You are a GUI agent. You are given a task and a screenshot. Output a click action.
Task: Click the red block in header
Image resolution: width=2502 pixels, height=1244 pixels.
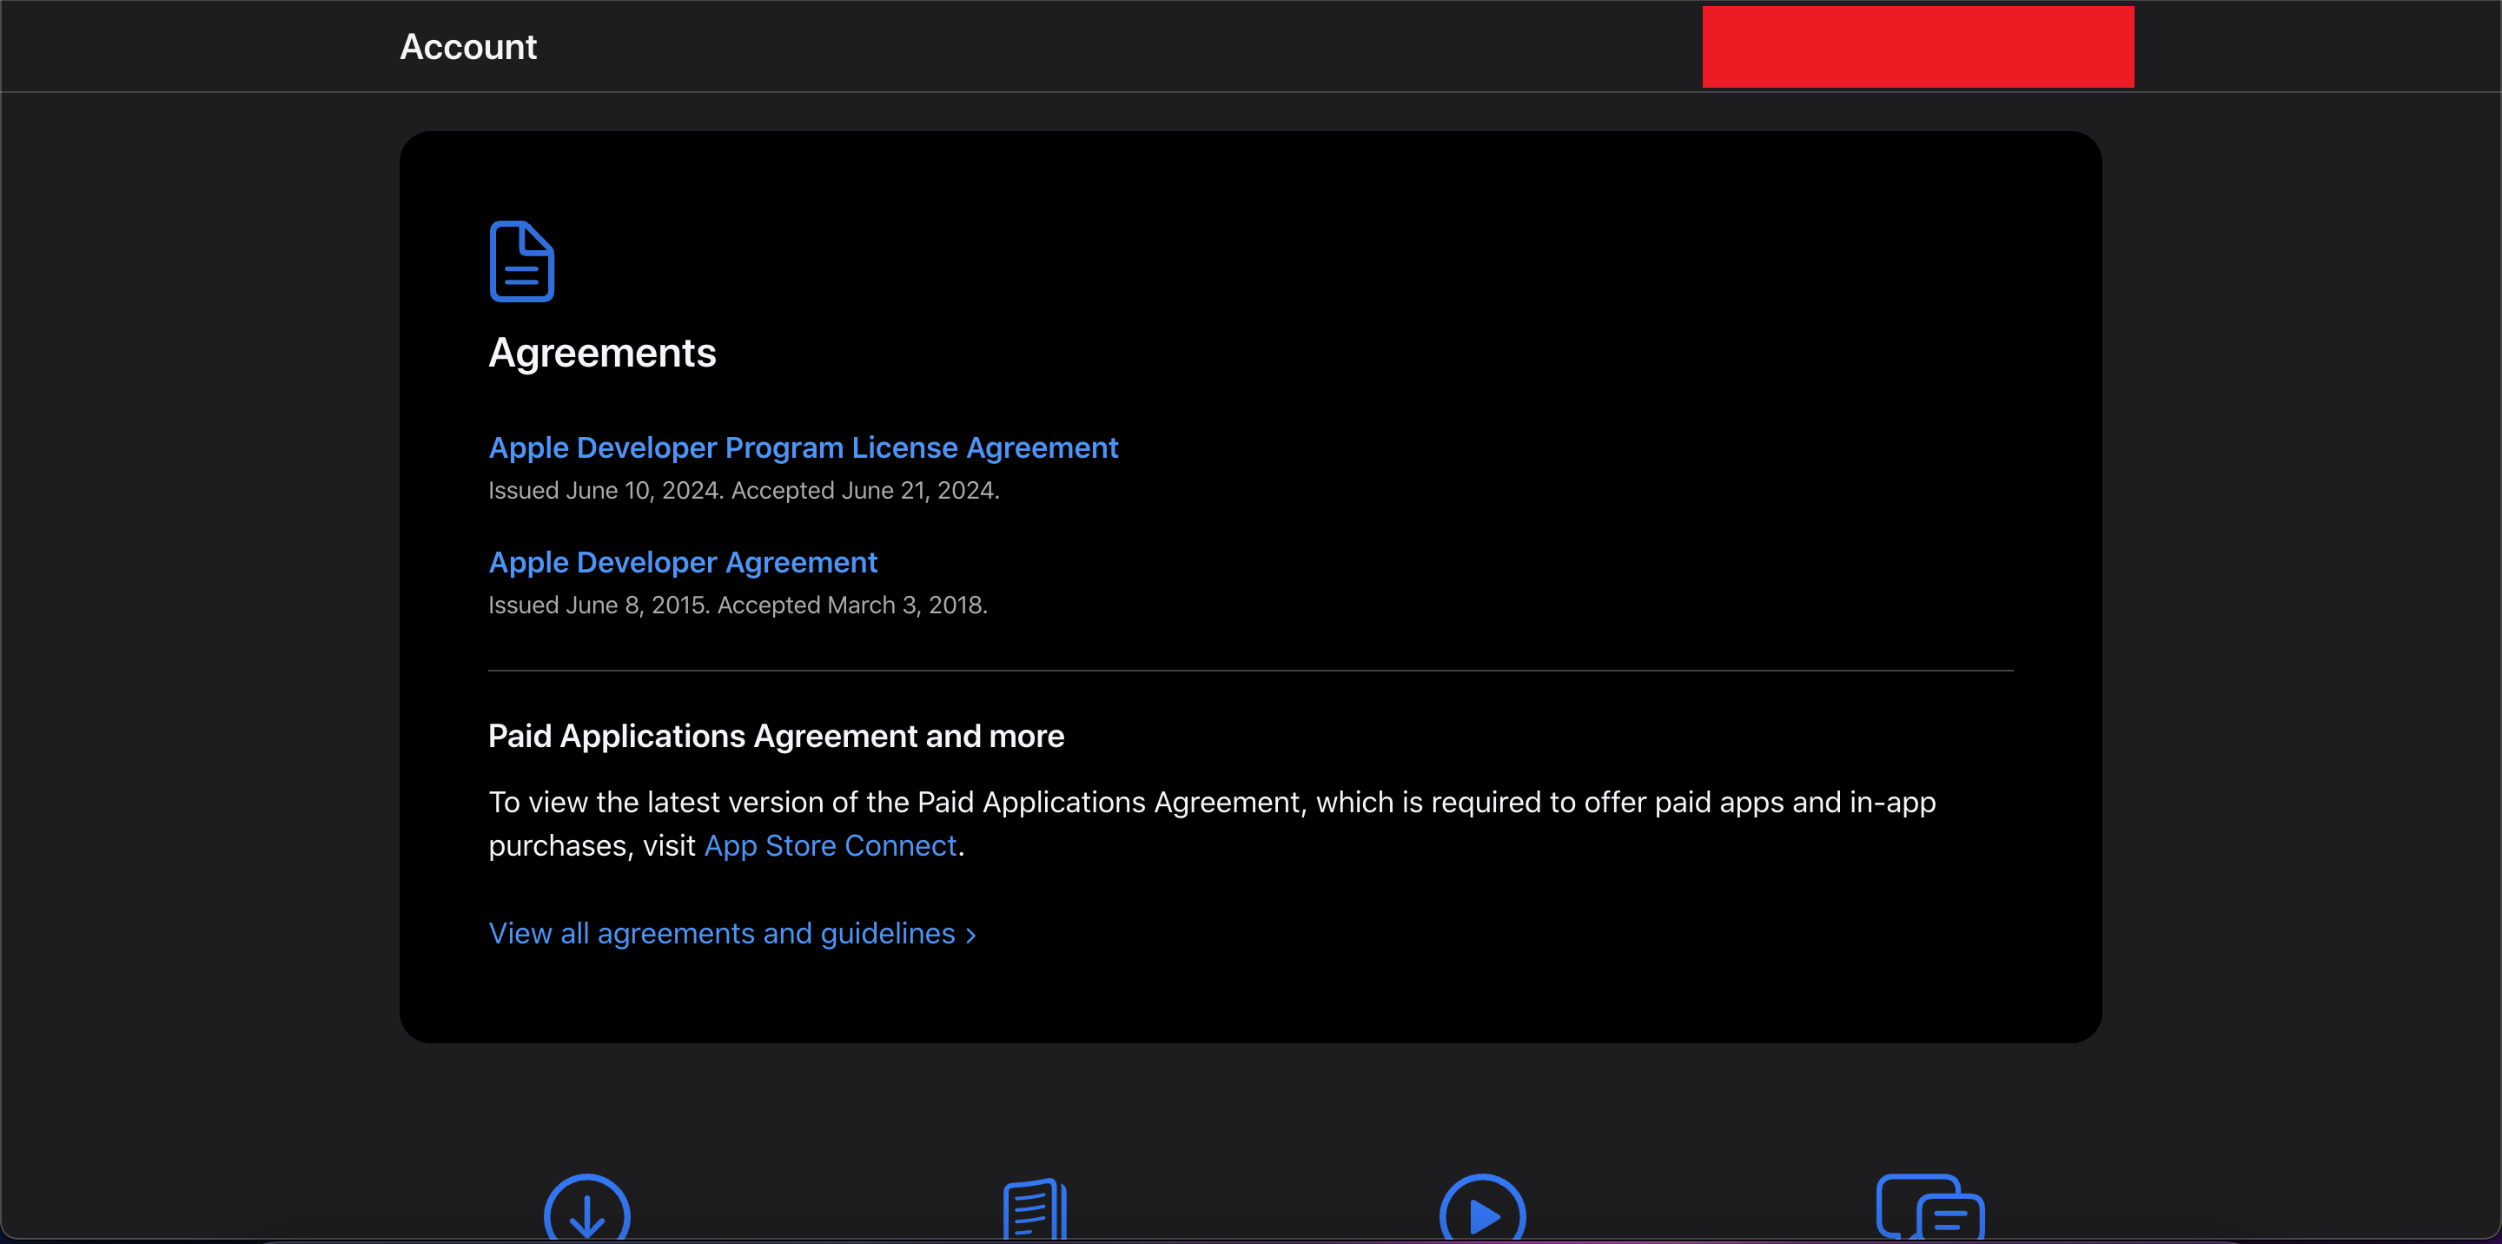click(1917, 47)
